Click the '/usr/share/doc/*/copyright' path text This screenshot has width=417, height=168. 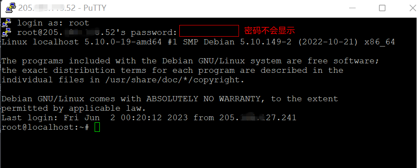click(x=174, y=80)
